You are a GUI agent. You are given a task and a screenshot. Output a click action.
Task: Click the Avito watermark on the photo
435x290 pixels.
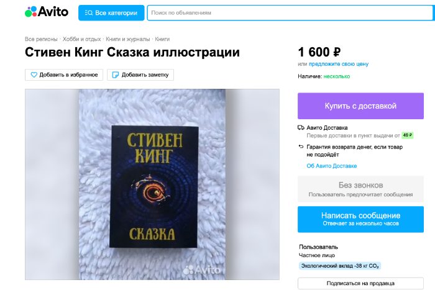tap(202, 270)
